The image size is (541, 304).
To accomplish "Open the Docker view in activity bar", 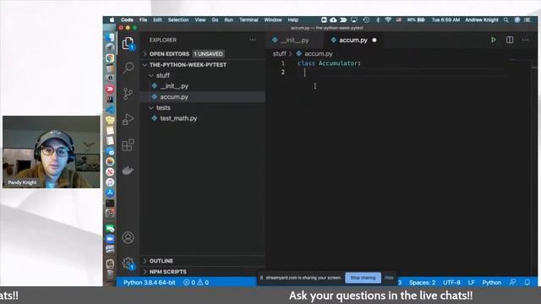I will (128, 171).
